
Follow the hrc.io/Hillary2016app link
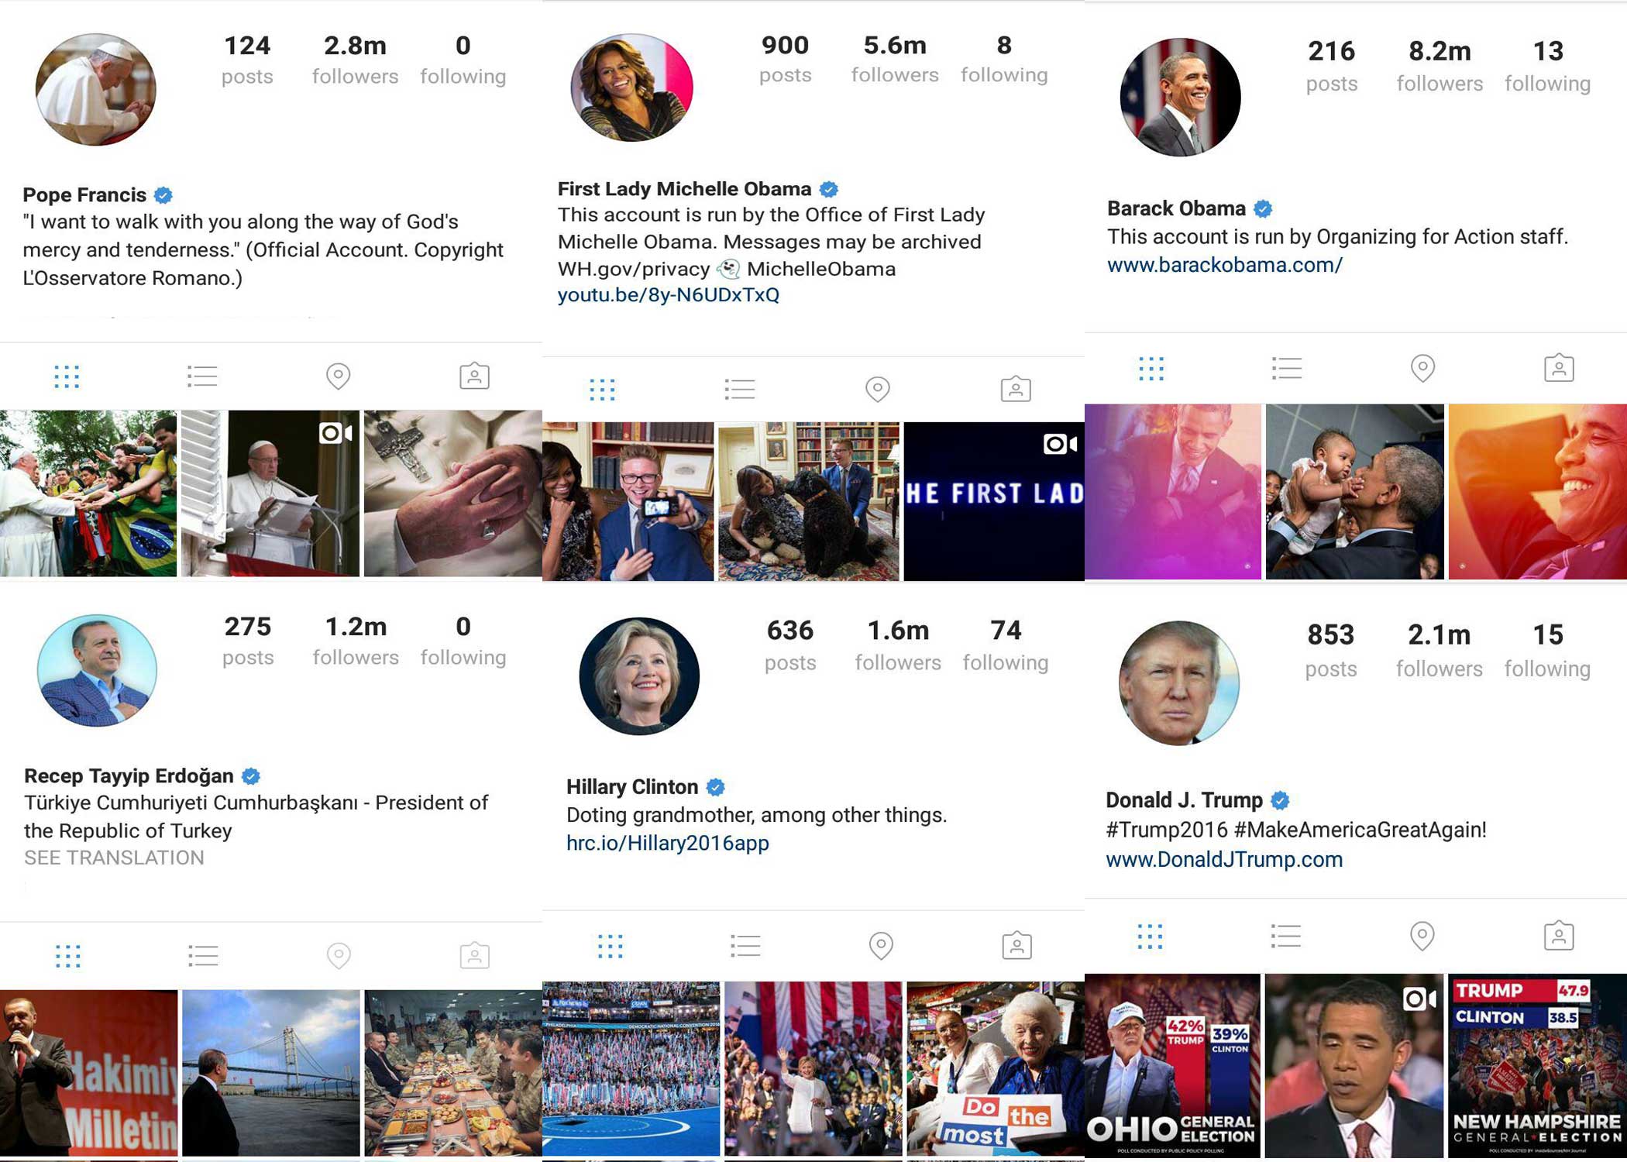click(x=668, y=843)
